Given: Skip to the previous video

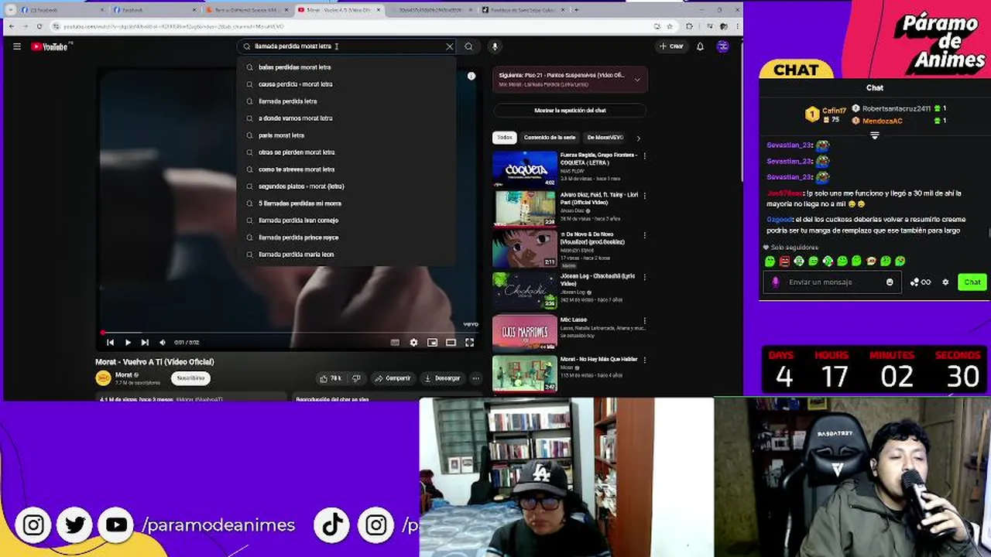Looking at the screenshot, I should coord(110,342).
